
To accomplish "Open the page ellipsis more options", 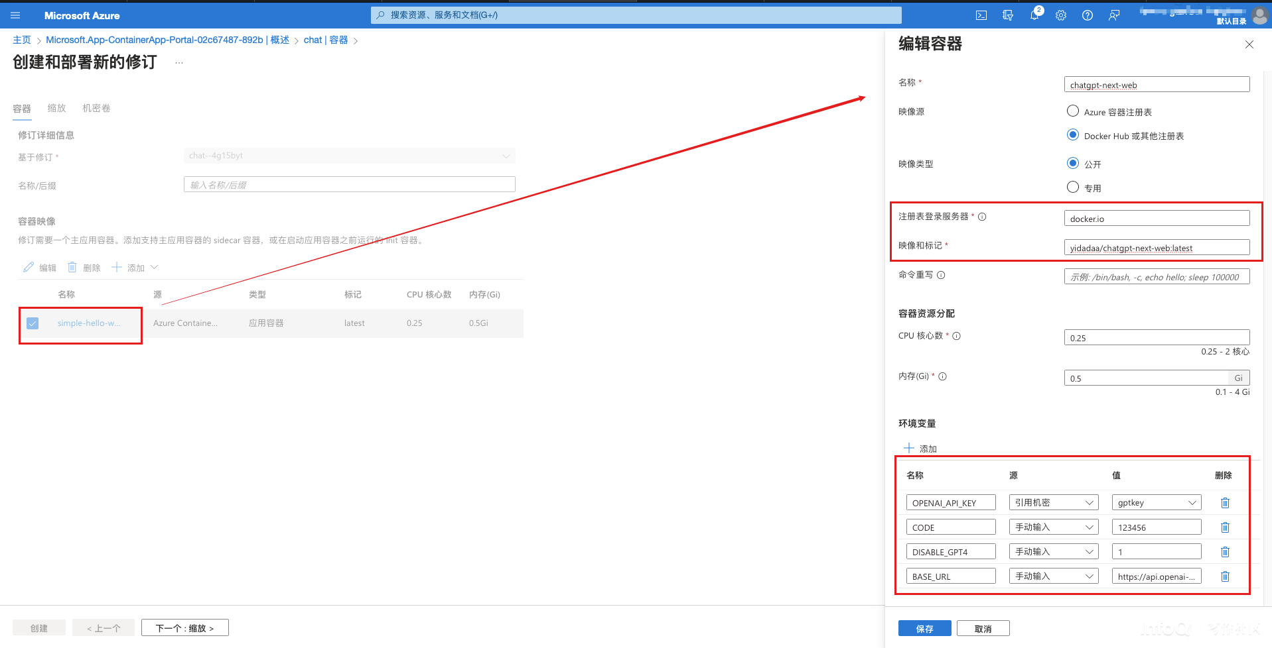I will [x=179, y=62].
